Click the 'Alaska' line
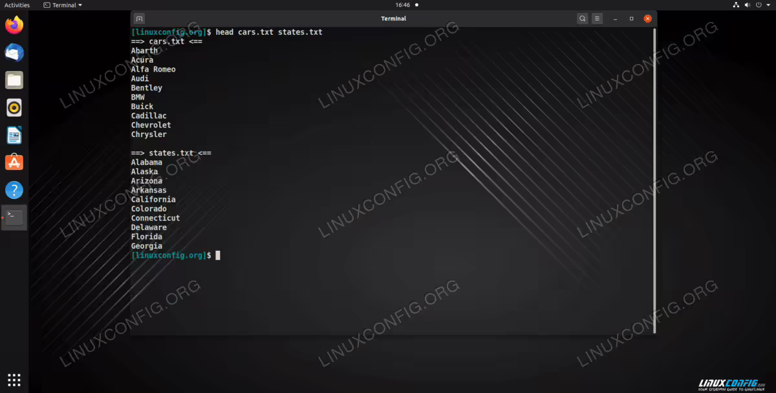 pyautogui.click(x=144, y=172)
